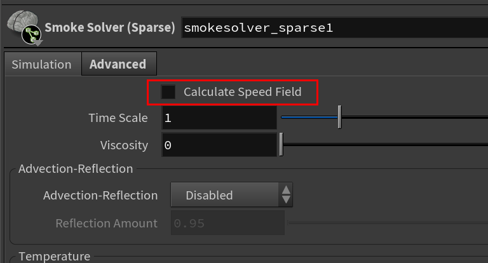488x263 pixels.
Task: Click the Time Scale slider handle
Action: pyautogui.click(x=340, y=117)
